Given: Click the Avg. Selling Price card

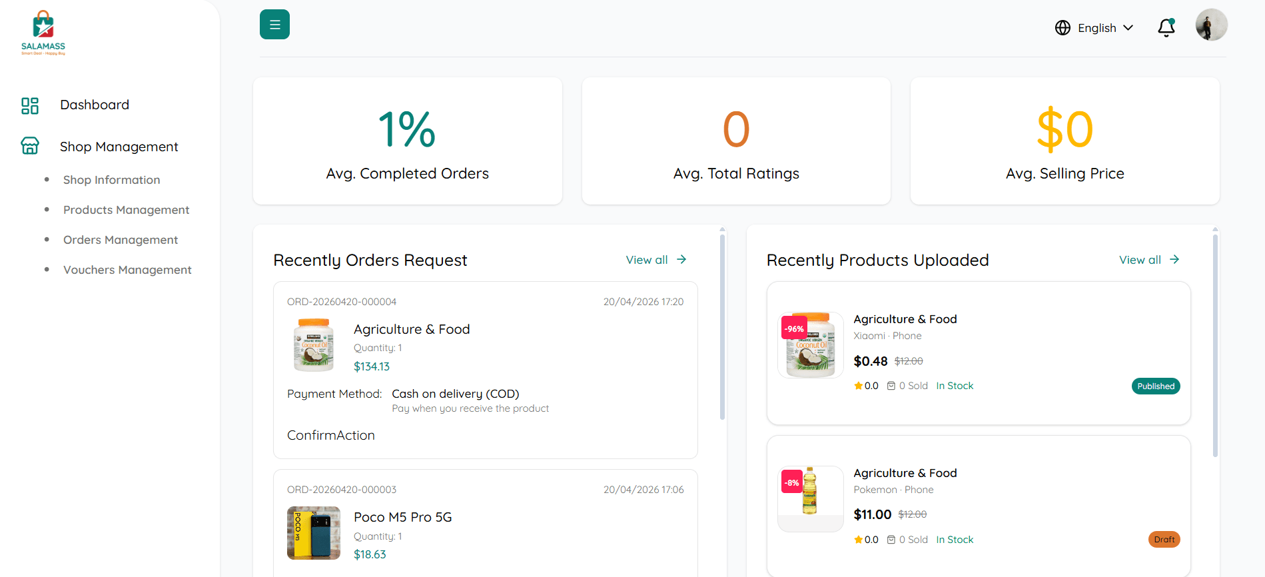Looking at the screenshot, I should [x=1065, y=141].
